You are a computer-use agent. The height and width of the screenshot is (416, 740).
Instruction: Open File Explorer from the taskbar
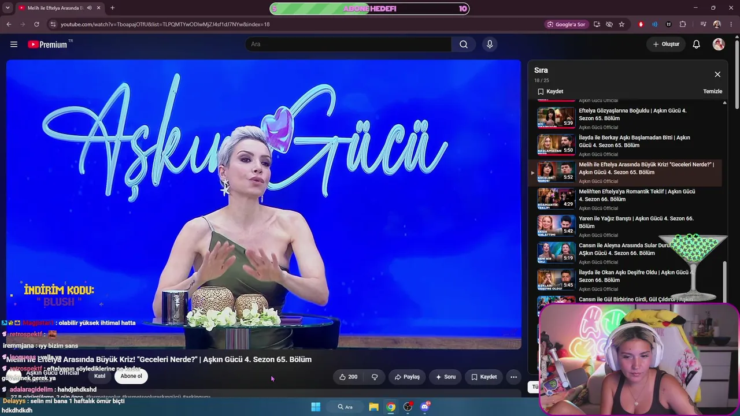[x=374, y=407]
